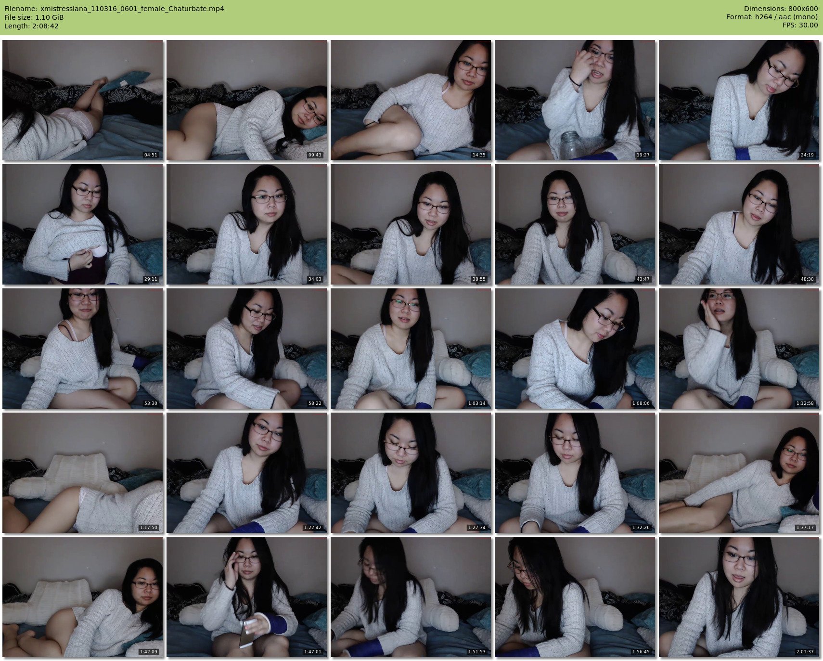Select the thumbnail timestamped 14:35

(x=411, y=100)
